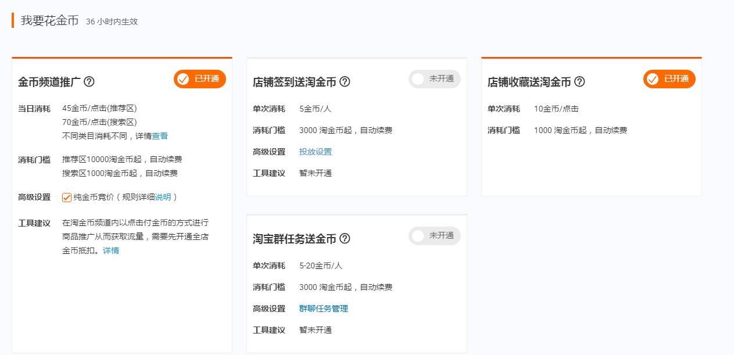Image resolution: width=734 pixels, height=355 pixels.
Task: Click checkmark icon inside 店铺收藏送淘金币 已开通 badge
Action: [652, 79]
